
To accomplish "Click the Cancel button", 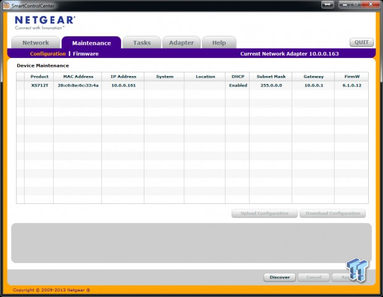I will (314, 277).
